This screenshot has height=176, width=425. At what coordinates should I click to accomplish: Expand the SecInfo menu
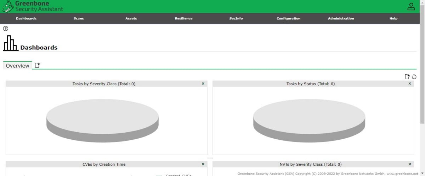pos(236,18)
